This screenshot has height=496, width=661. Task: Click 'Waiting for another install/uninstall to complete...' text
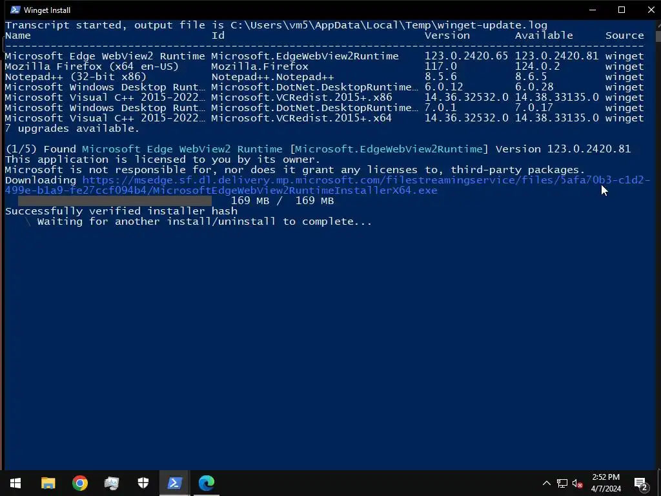[205, 222]
